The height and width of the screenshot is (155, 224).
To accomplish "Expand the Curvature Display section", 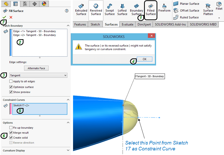I will point(68,150).
